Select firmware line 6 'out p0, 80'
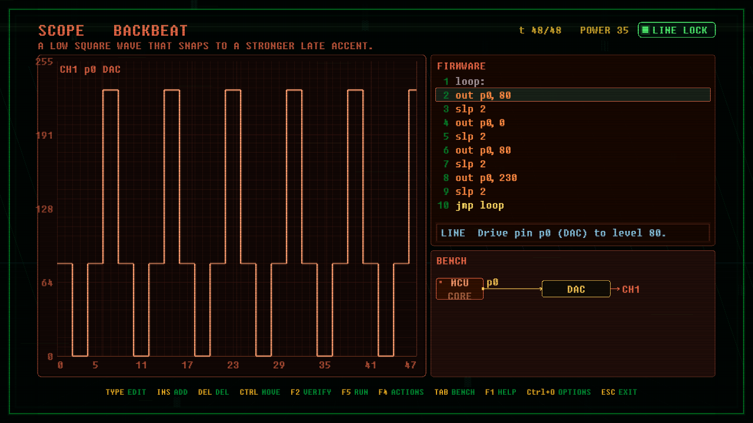 572,150
